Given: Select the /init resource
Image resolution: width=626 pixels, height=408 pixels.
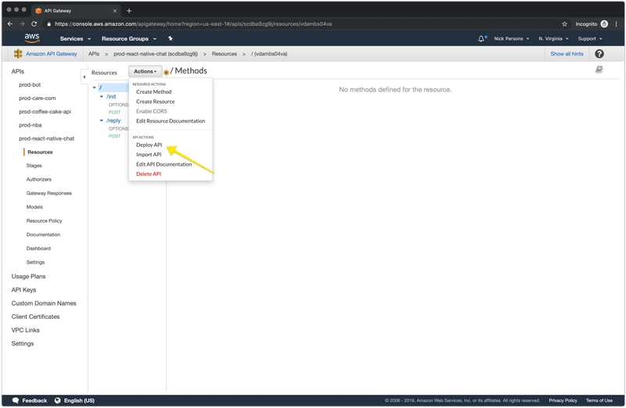Looking at the screenshot, I should (111, 96).
